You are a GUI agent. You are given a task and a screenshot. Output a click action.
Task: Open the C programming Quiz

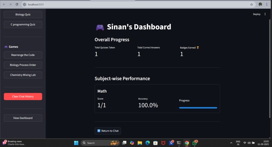coord(23,24)
